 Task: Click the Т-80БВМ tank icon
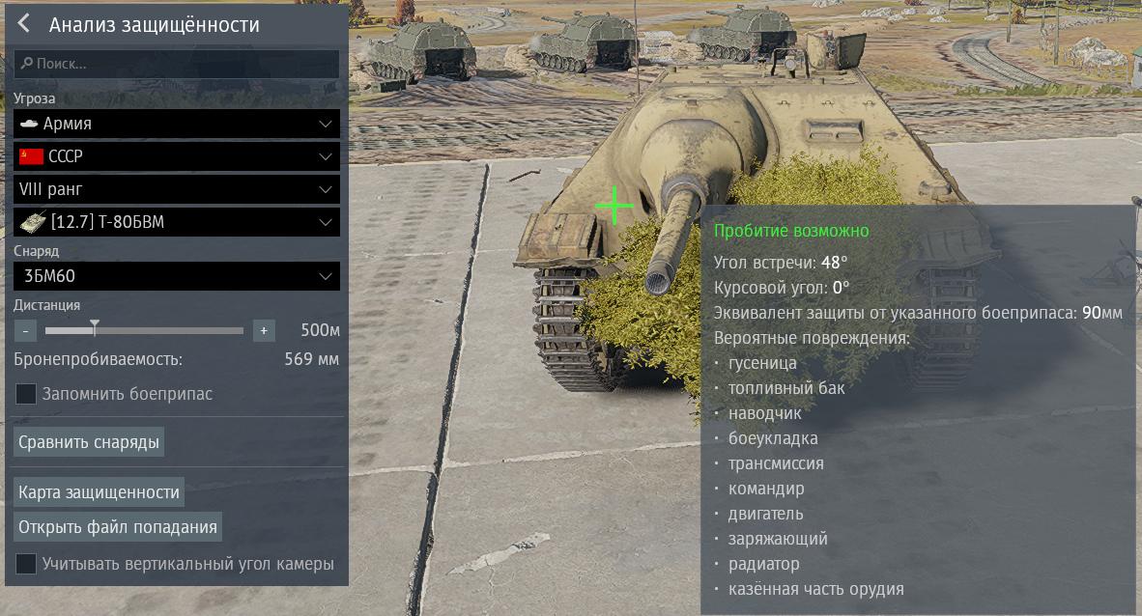tap(33, 222)
